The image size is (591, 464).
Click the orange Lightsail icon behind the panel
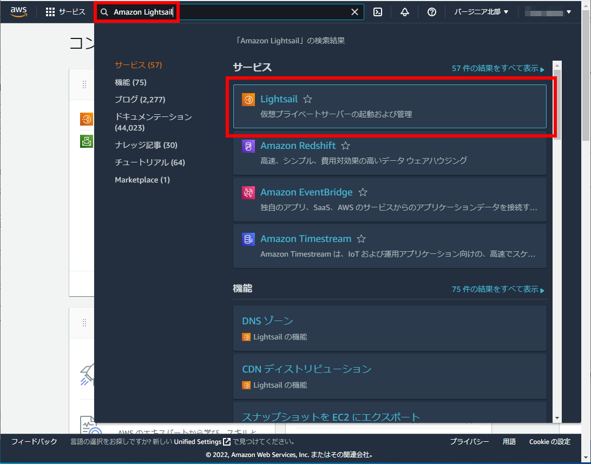[87, 119]
